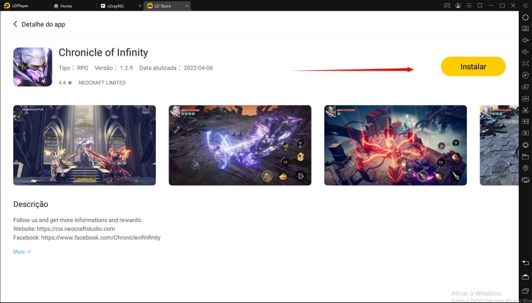Increase volume with sidebar speaker icon
Screen dimensions: 532x303
pos(525,40)
